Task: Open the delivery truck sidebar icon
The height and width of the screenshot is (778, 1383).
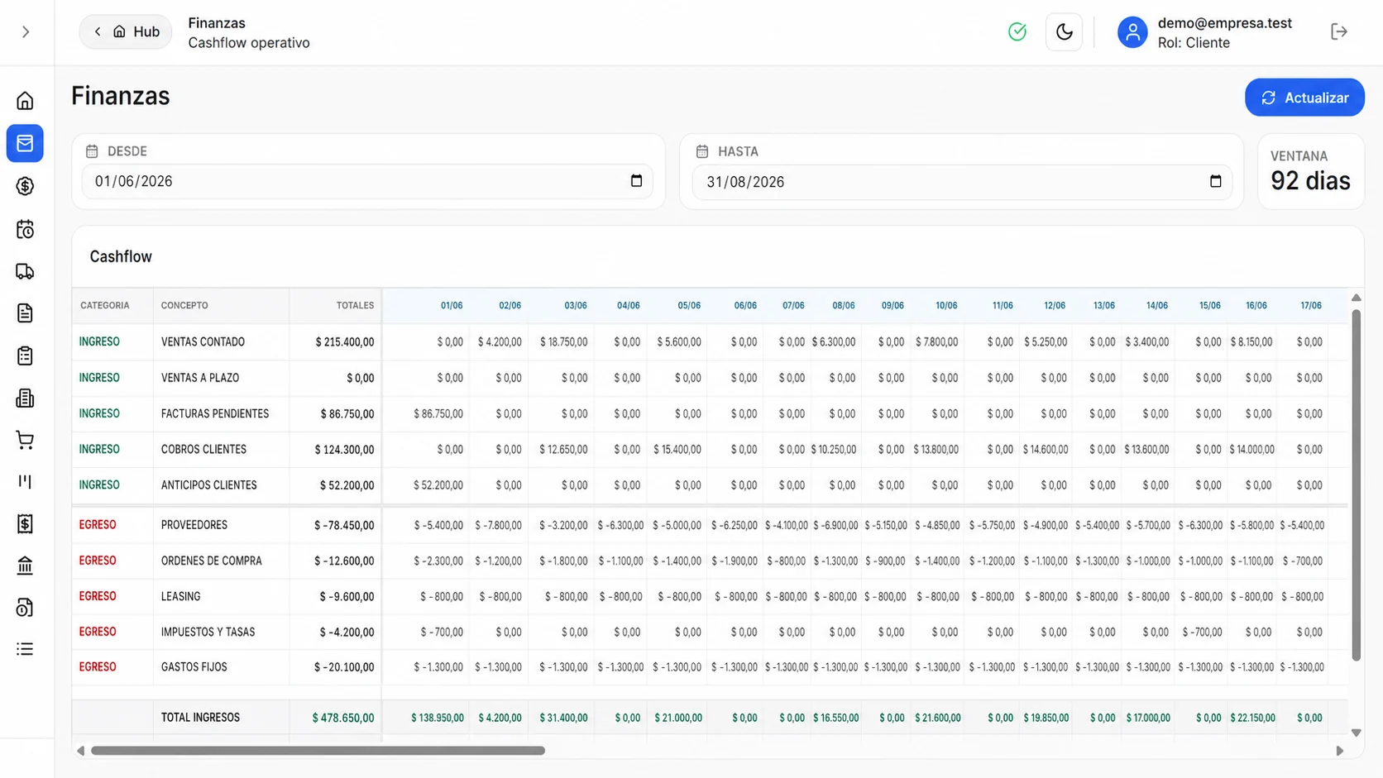Action: [x=25, y=271]
